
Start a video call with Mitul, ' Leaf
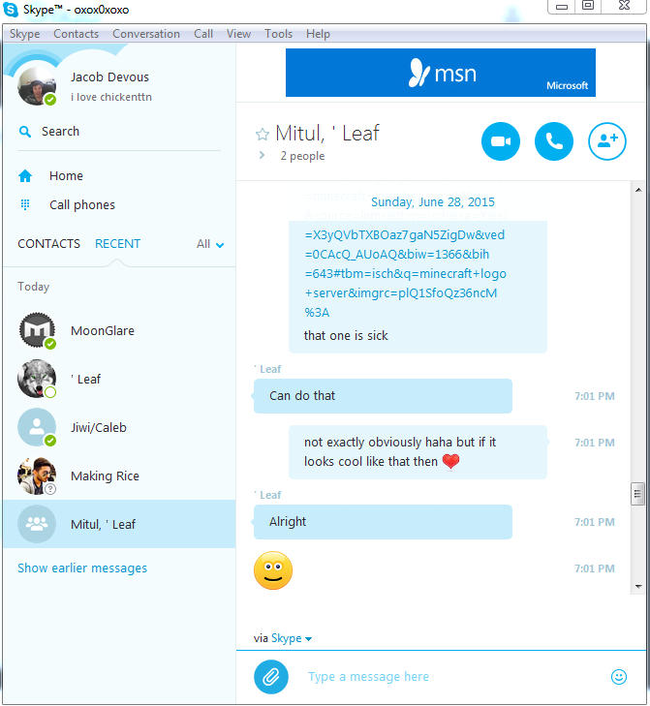pyautogui.click(x=501, y=141)
